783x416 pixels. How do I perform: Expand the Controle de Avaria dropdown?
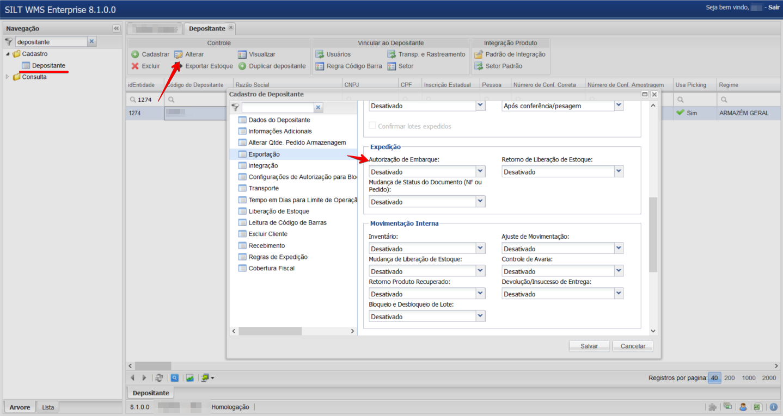click(619, 271)
